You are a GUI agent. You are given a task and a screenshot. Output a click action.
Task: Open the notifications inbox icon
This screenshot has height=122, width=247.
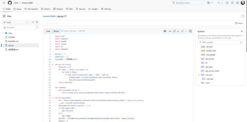pos(237,3)
